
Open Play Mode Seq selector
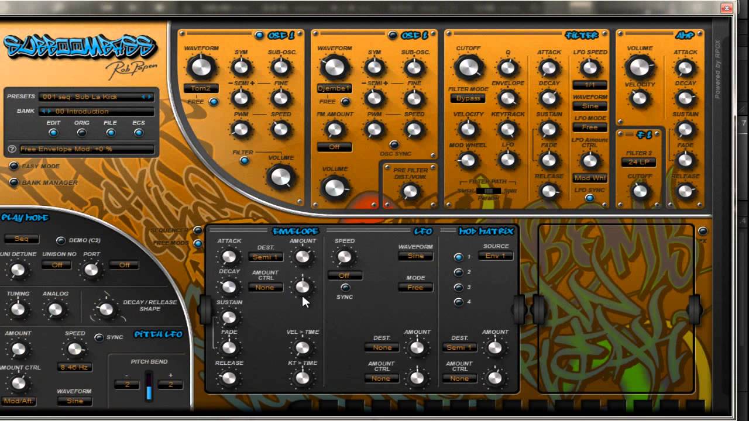(22, 239)
